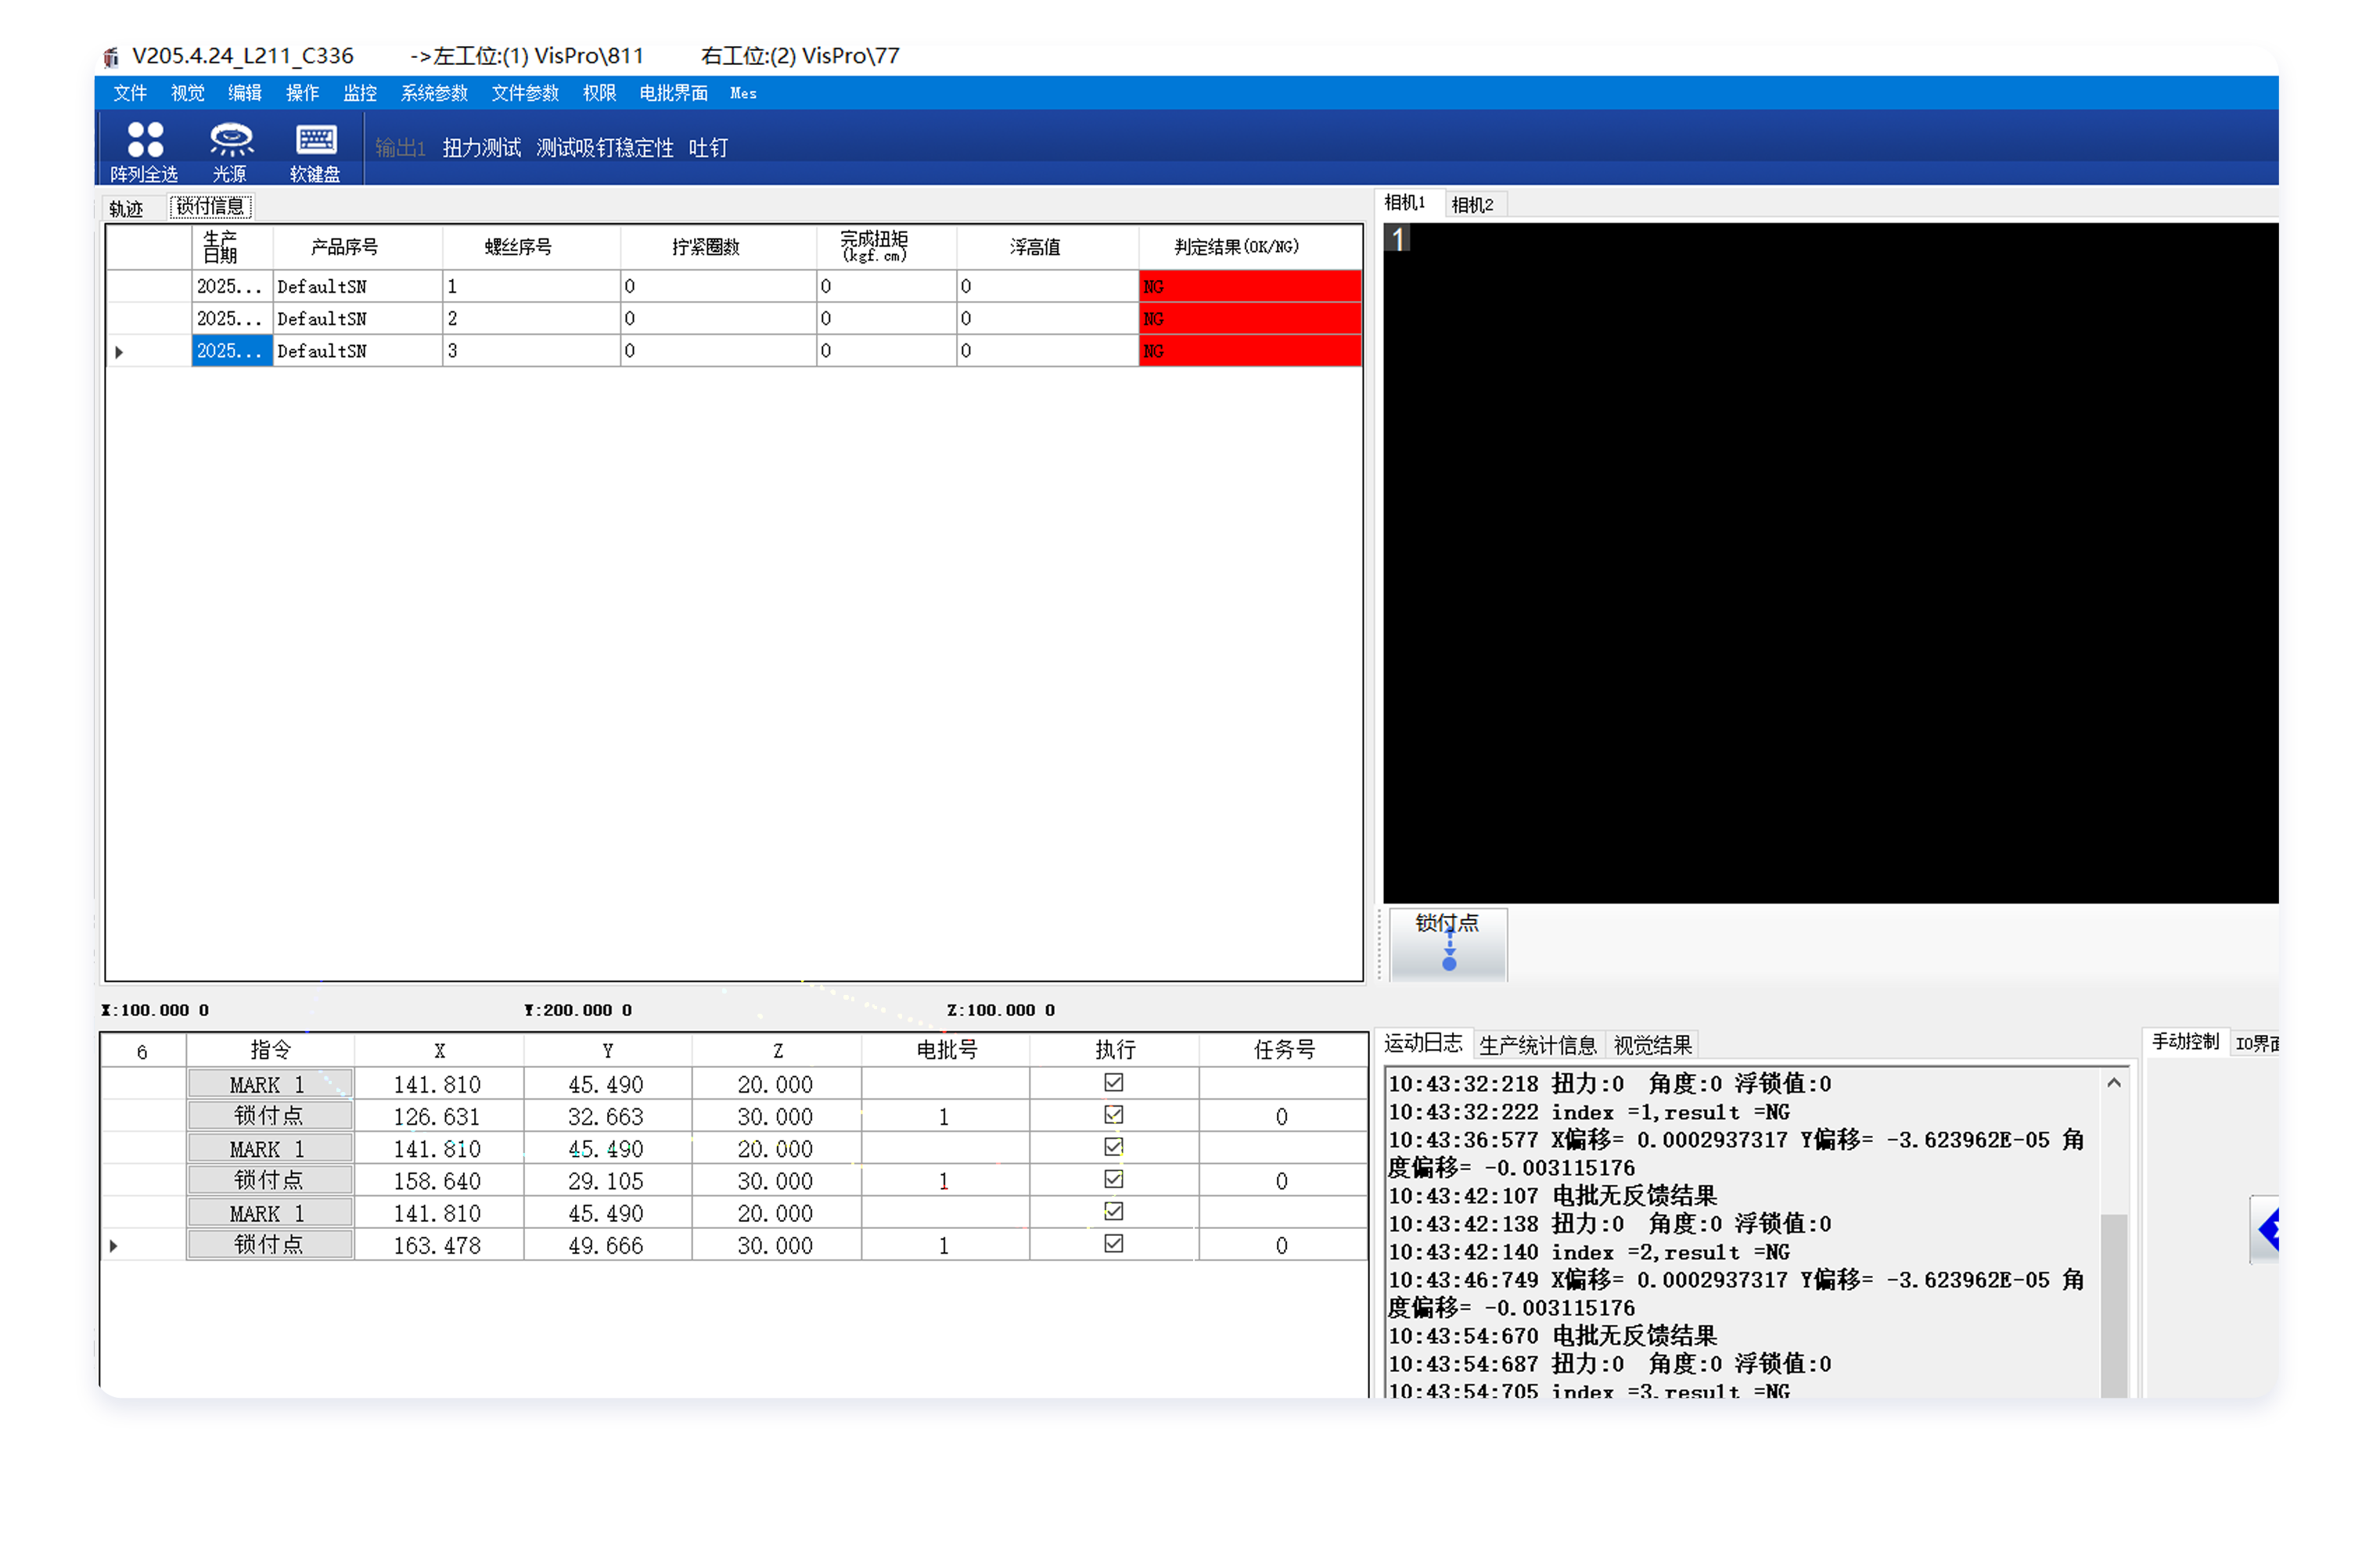Click the camera view number 1 badge

coord(1398,238)
